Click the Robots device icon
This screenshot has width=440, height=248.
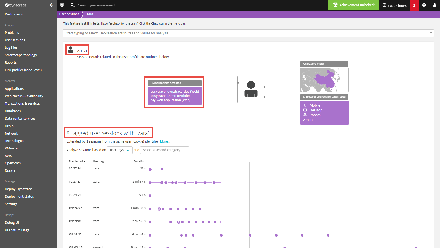point(305,115)
